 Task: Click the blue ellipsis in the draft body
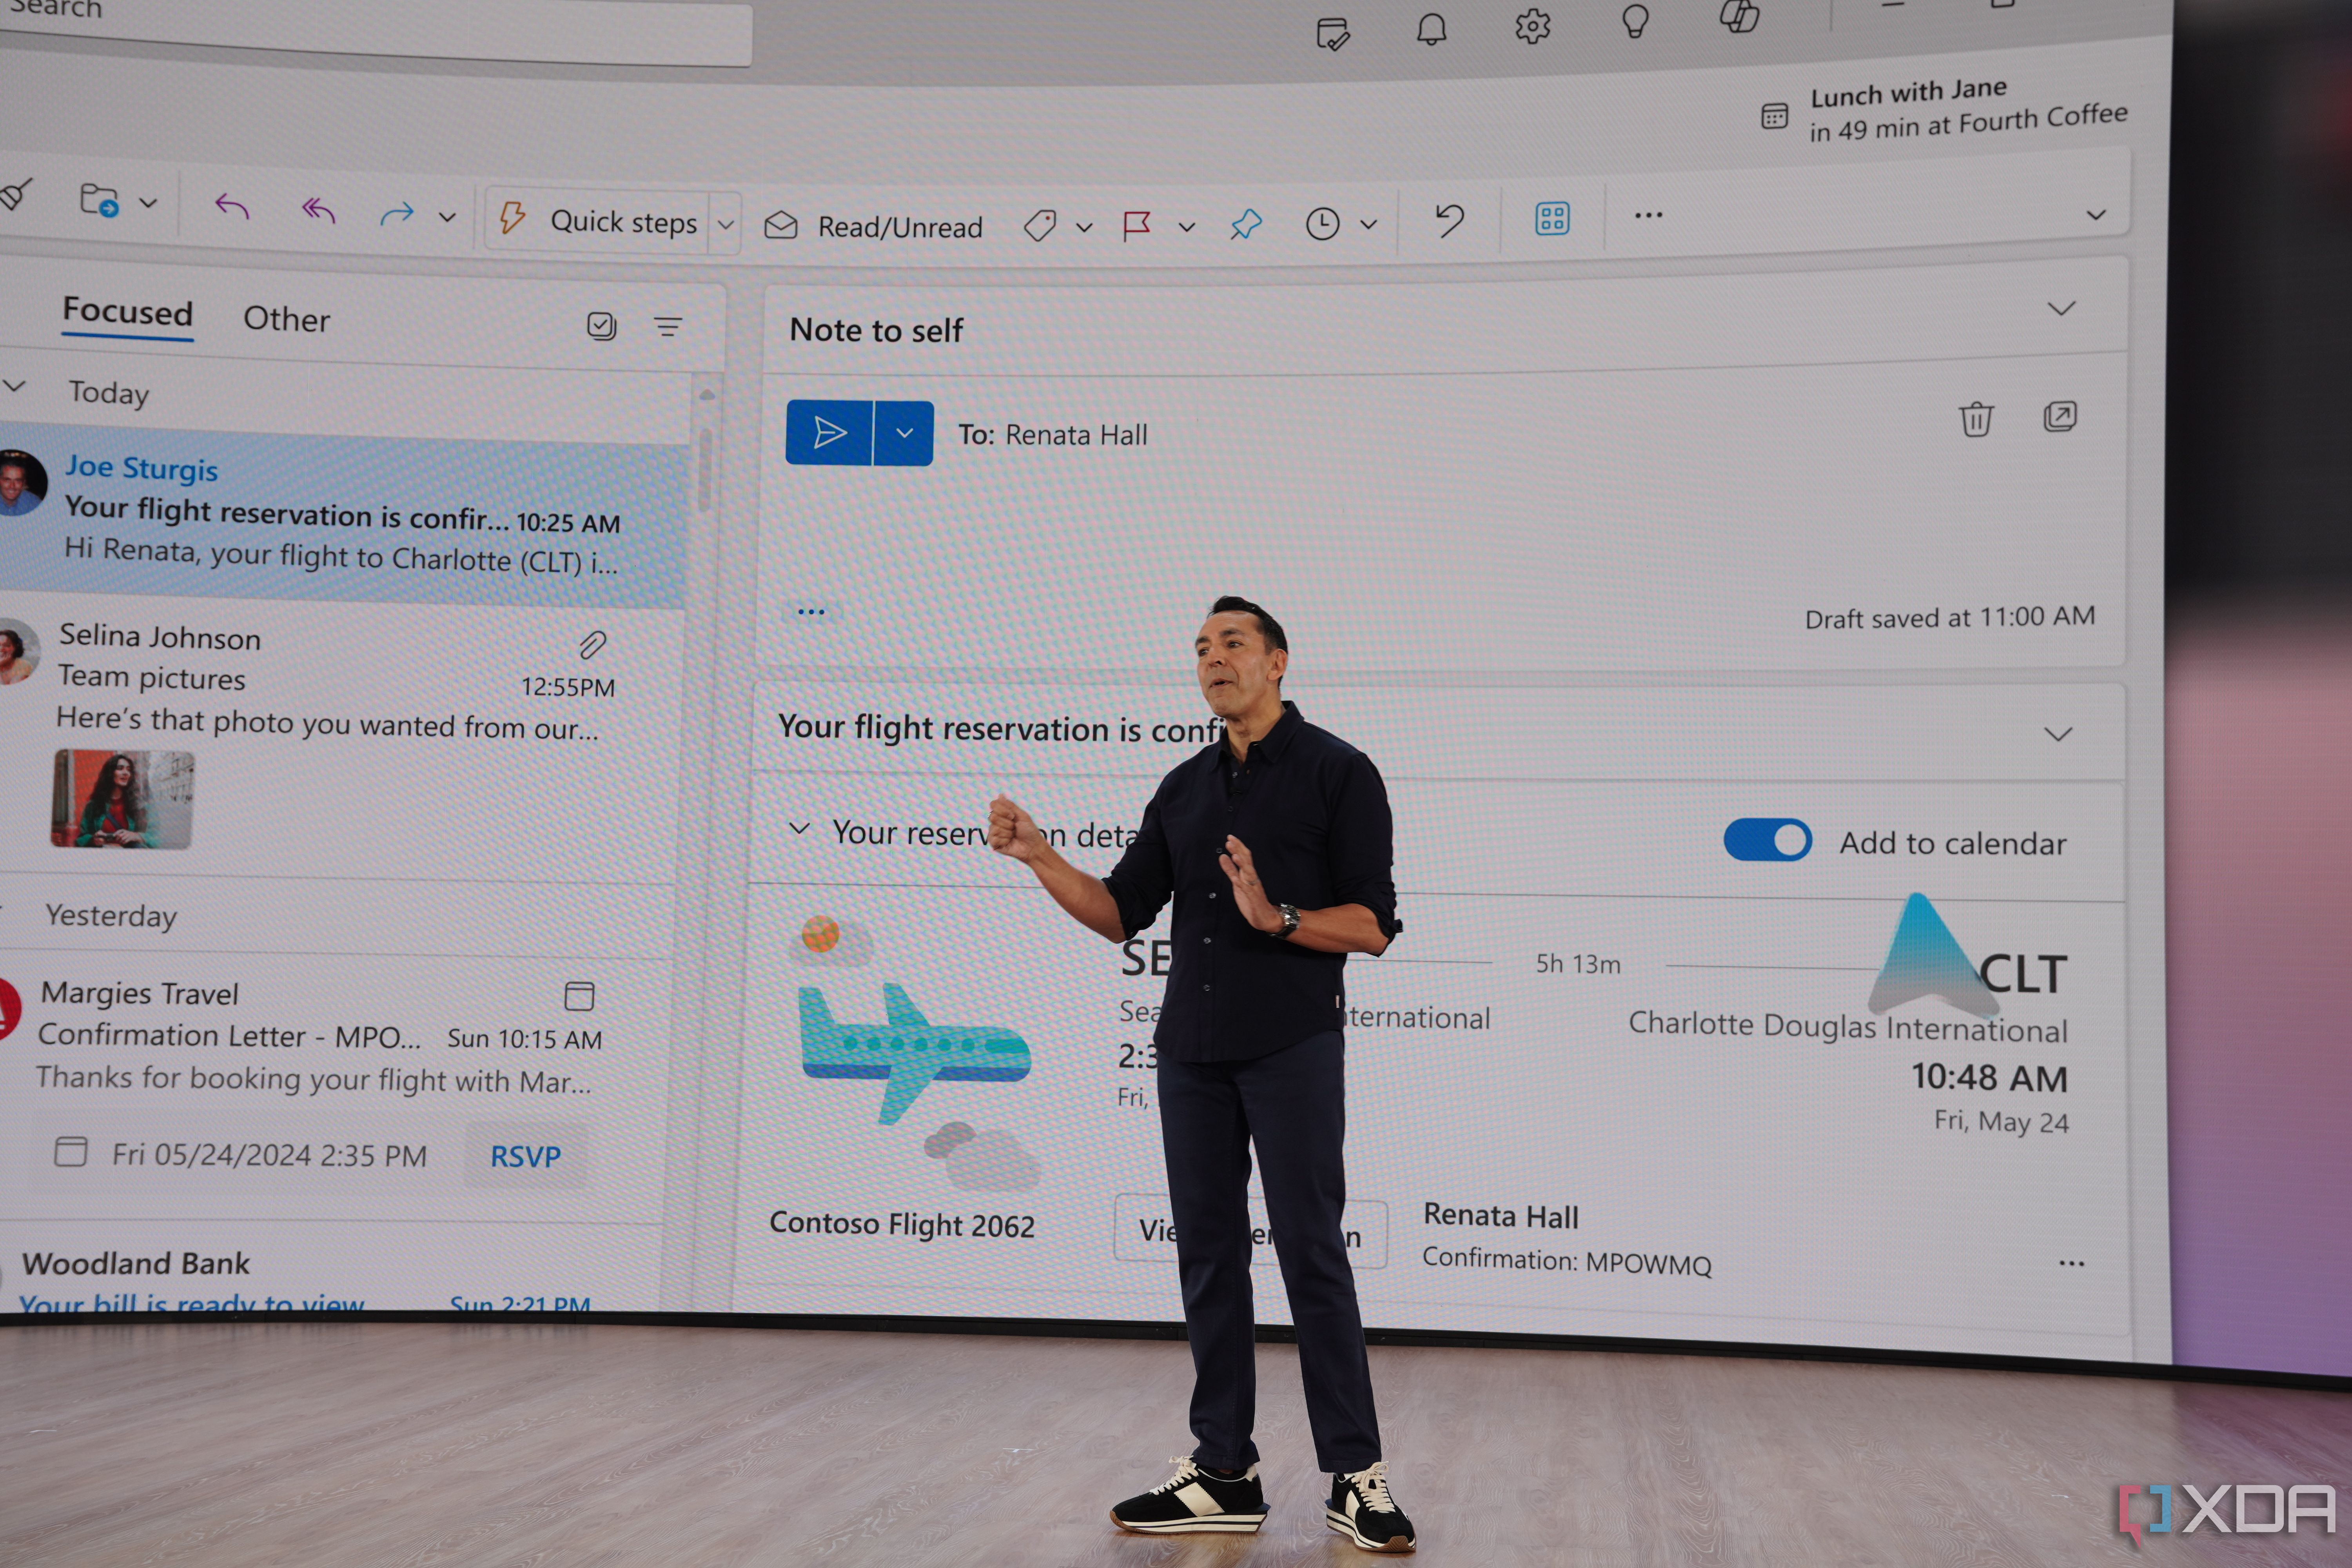811,611
